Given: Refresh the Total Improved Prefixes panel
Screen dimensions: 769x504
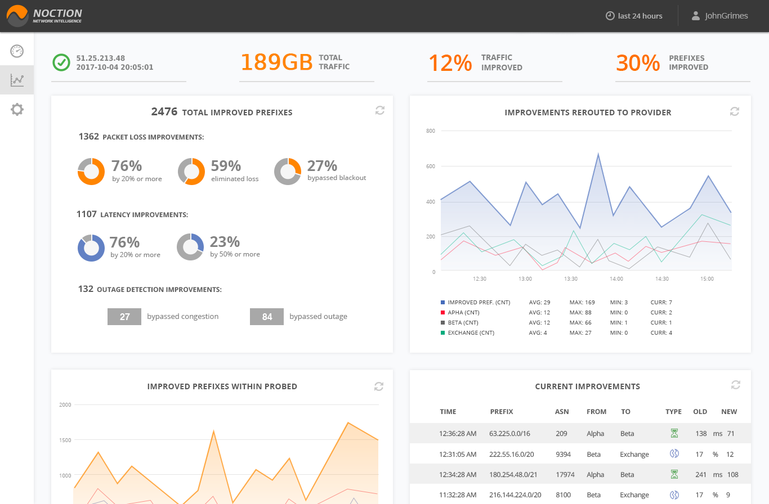Looking at the screenshot, I should pyautogui.click(x=380, y=111).
